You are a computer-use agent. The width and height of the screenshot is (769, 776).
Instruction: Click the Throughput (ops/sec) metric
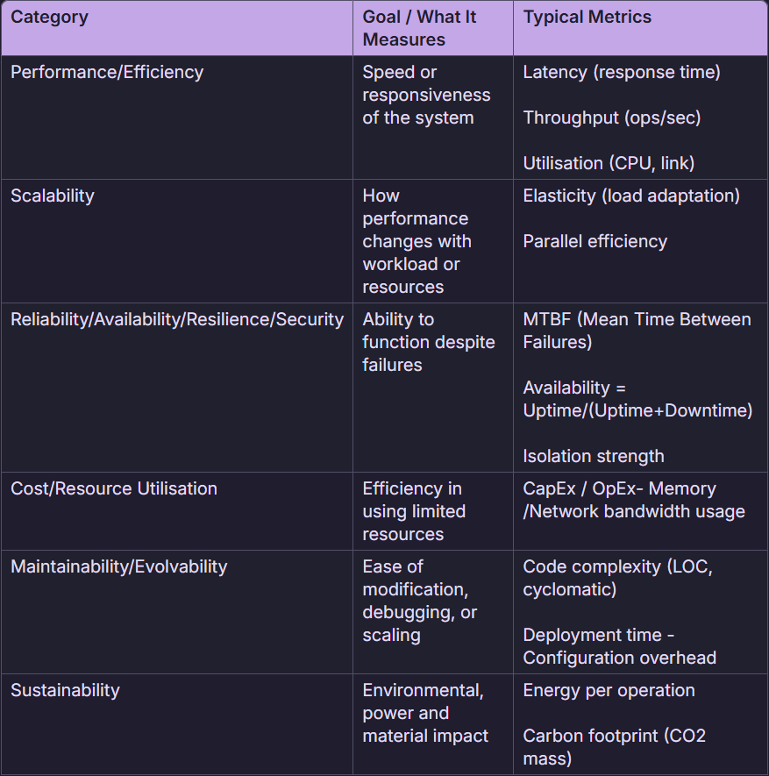[612, 117]
